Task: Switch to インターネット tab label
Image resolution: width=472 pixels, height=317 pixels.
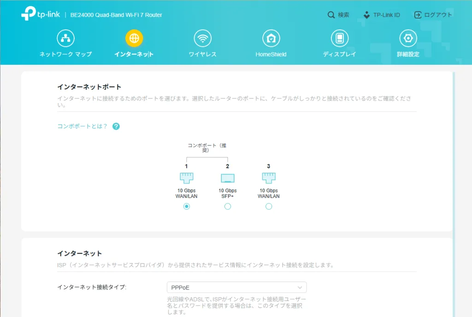Action: 134,54
